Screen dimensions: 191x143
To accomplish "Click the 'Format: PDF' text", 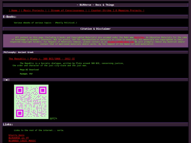I will pos(26,74).
